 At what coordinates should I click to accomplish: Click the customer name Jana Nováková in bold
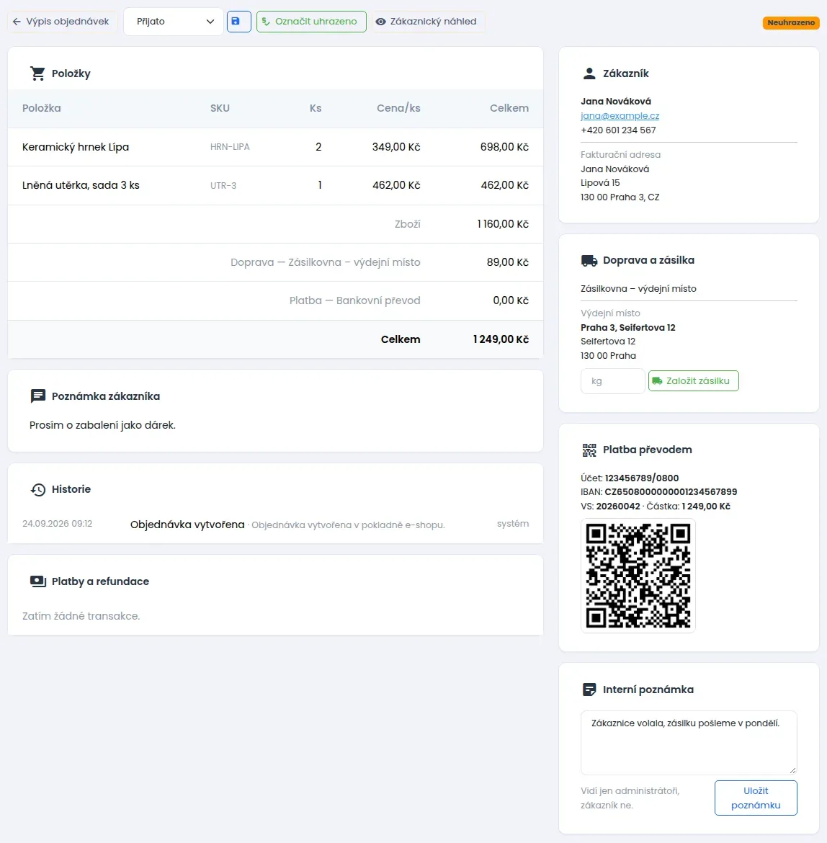pyautogui.click(x=616, y=101)
